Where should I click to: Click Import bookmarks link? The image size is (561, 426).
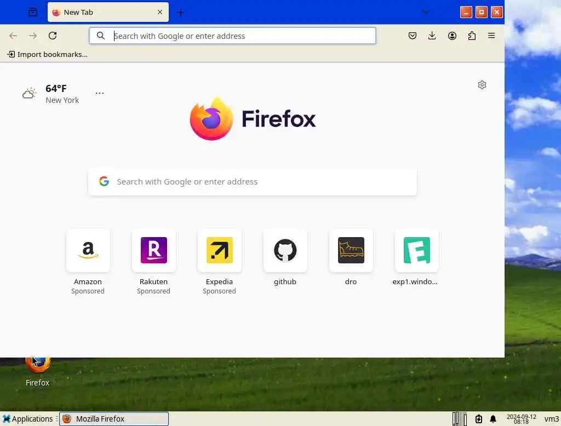pyautogui.click(x=48, y=54)
